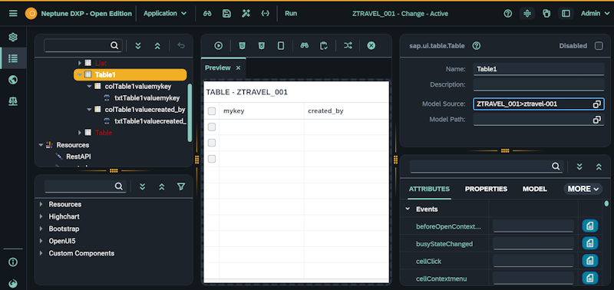Click the binoculars display icon in header

pyautogui.click(x=207, y=13)
